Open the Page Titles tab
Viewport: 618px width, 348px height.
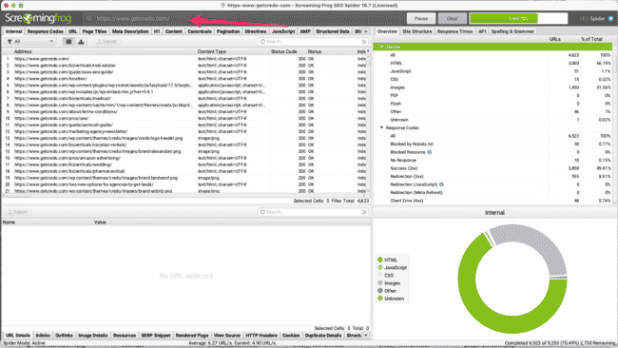(94, 31)
